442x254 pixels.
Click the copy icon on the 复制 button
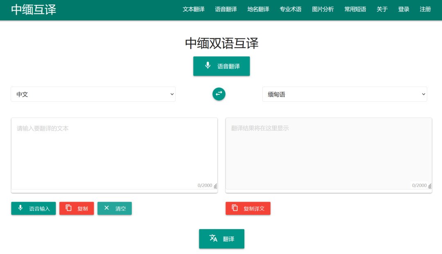[x=68, y=208]
